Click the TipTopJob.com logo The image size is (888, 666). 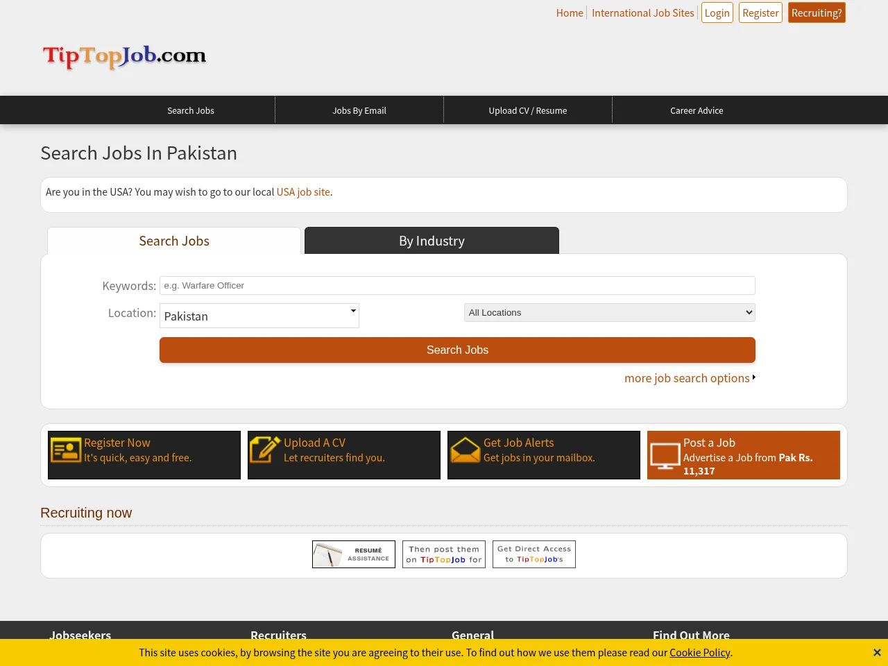[125, 56]
